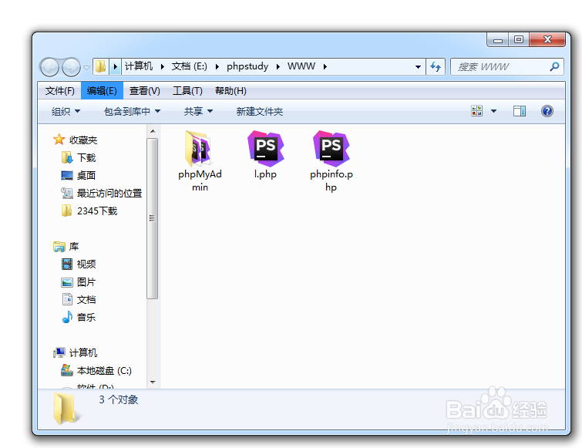Open the 视频 video library icon
Screen dimensions: 582x448
pyautogui.click(x=67, y=264)
